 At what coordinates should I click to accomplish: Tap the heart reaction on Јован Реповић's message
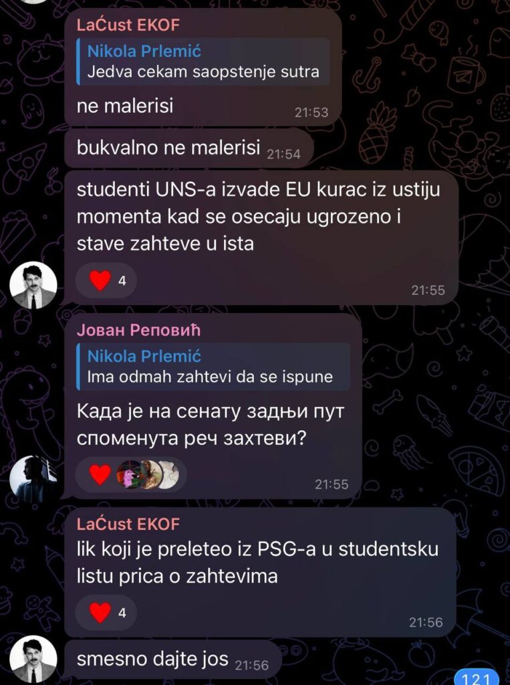(x=100, y=474)
